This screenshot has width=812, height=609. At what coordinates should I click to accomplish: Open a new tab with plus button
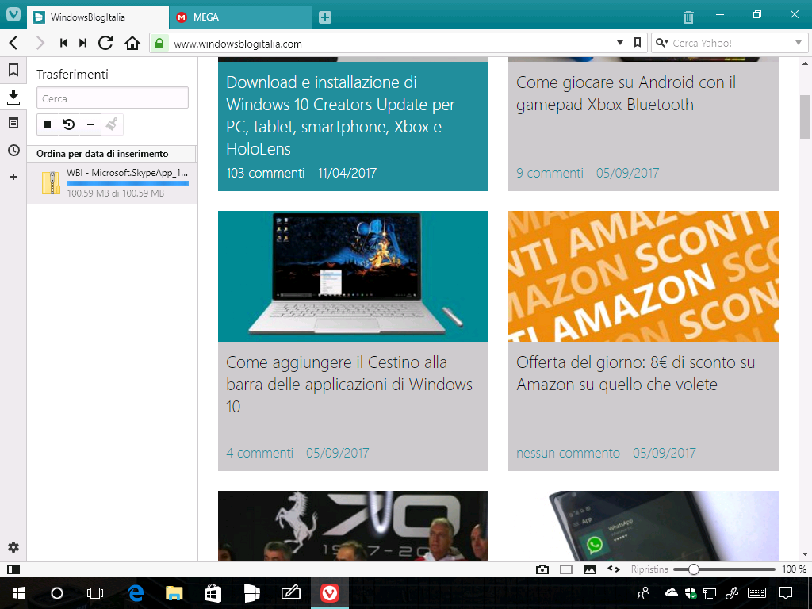pos(324,17)
